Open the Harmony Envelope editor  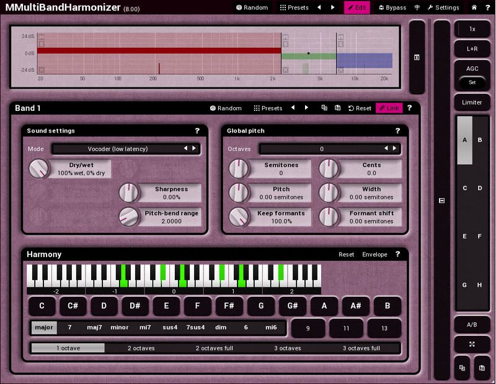[374, 255]
